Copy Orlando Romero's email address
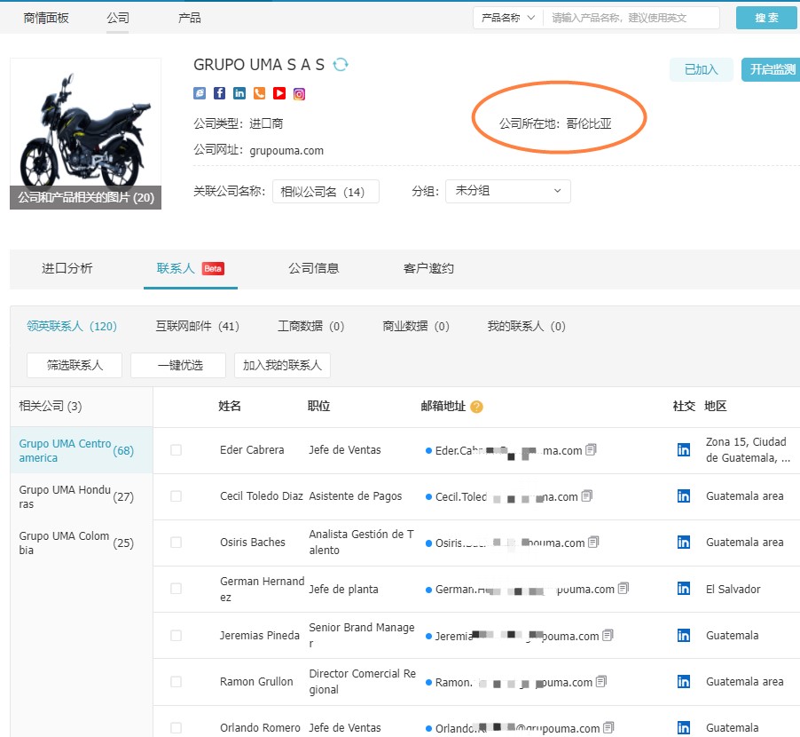This screenshot has height=737, width=800. pyautogui.click(x=608, y=726)
